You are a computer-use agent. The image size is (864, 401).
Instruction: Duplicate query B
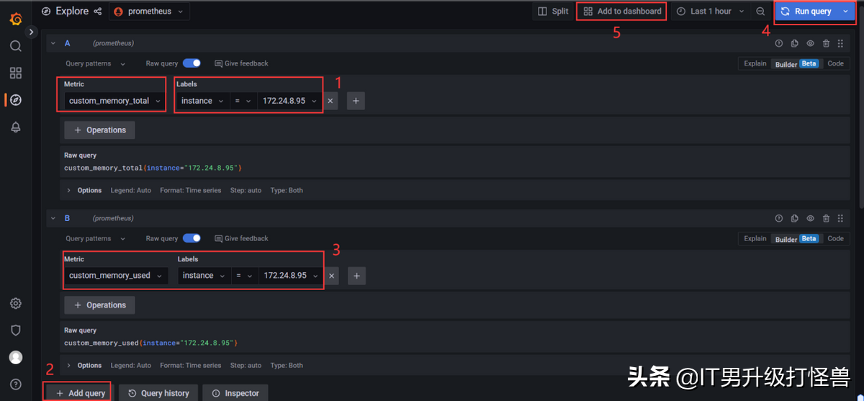tap(794, 219)
